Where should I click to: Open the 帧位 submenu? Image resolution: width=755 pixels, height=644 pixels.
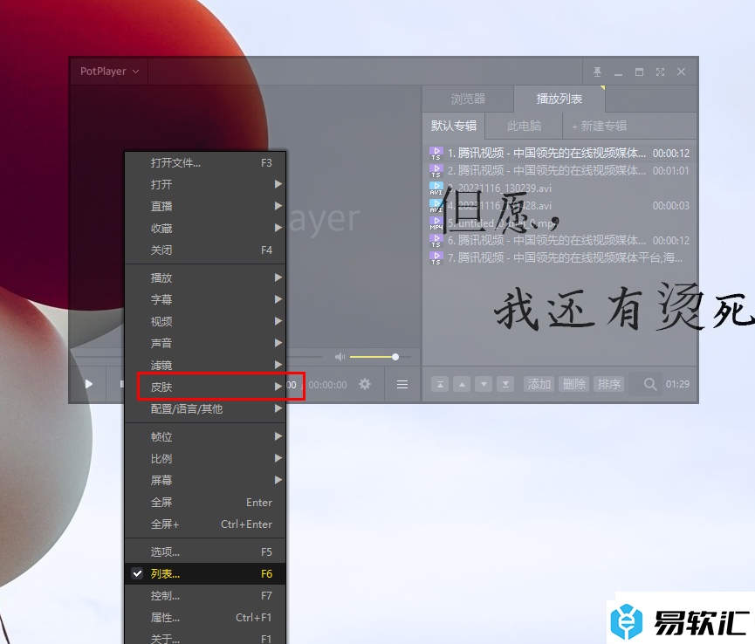tap(206, 437)
